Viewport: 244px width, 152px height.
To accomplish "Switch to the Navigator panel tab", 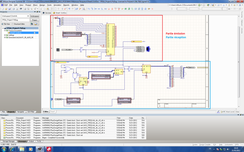I will tap(21, 112).
